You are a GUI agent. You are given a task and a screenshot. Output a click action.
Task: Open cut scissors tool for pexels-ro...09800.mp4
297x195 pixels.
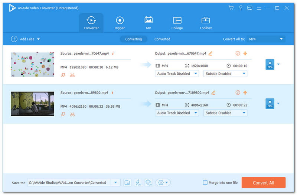point(72,114)
